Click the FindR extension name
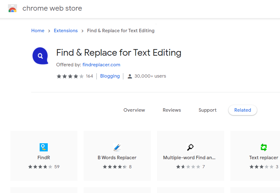This screenshot has width=280, height=193. click(x=44, y=158)
